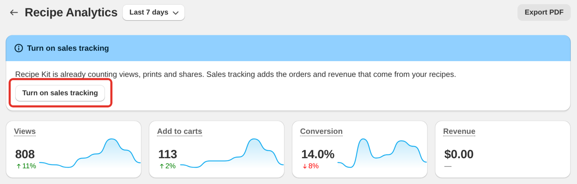
Task: Export the analytics as PDF
Action: pyautogui.click(x=544, y=12)
